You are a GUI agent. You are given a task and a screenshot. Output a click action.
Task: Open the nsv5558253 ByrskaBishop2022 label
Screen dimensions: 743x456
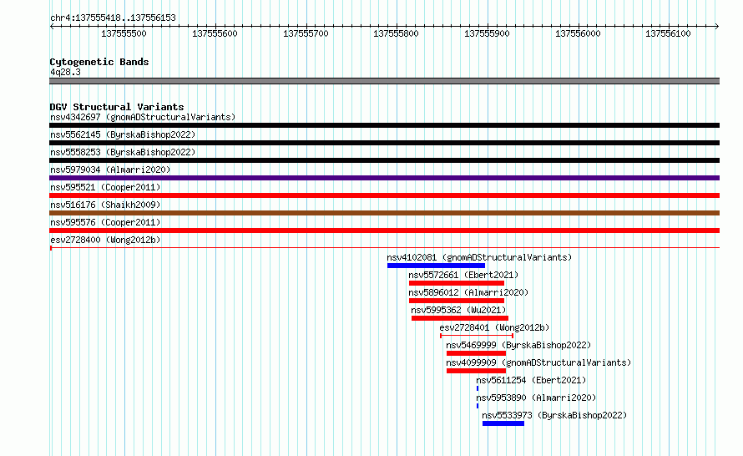(123, 152)
